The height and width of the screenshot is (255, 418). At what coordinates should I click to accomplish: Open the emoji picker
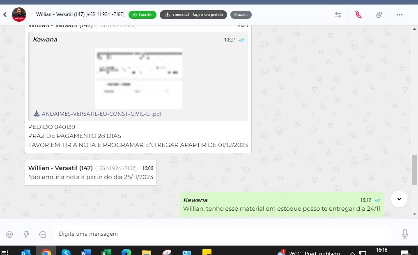coord(9,234)
